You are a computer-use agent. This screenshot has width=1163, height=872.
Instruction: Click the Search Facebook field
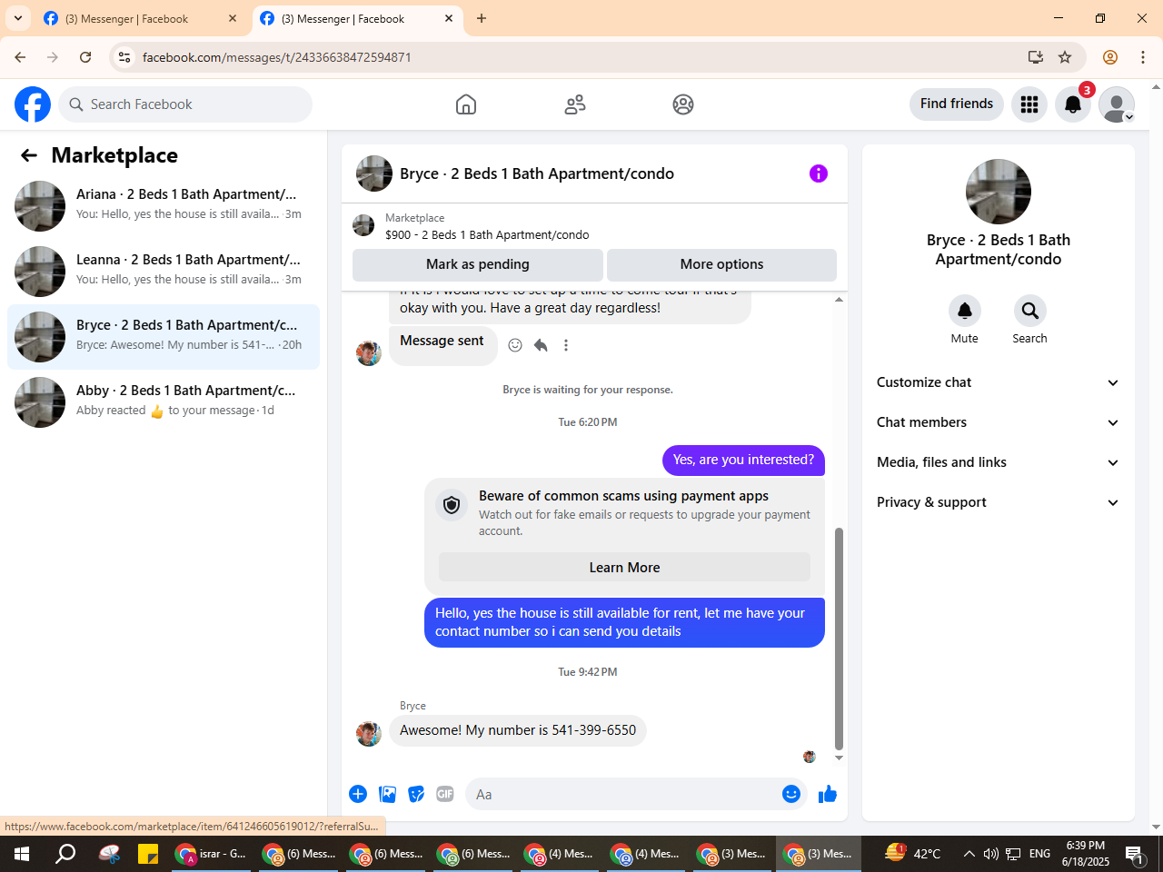(185, 104)
